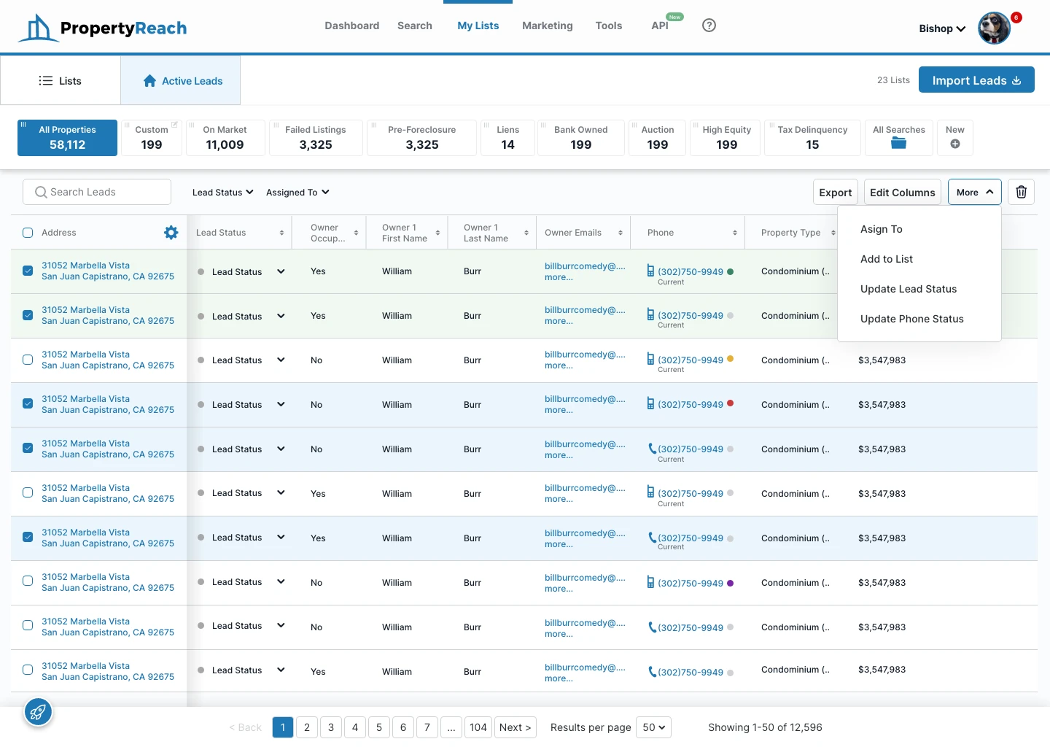Sort the Phone column using its arrows
1050x747 pixels.
735,233
